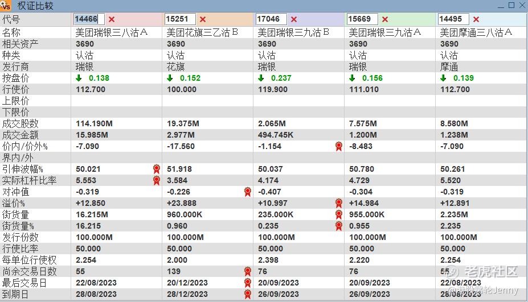Viewport: 528px width, 302px height.
Task: Click the award ribbon next to -1.154
Action: (x=339, y=146)
